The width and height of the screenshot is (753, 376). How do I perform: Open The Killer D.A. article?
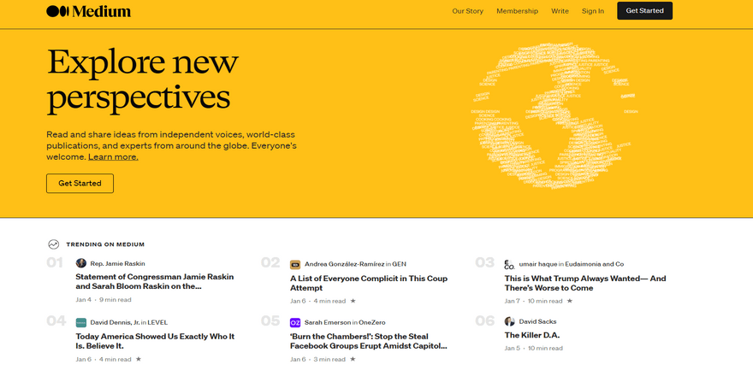532,335
